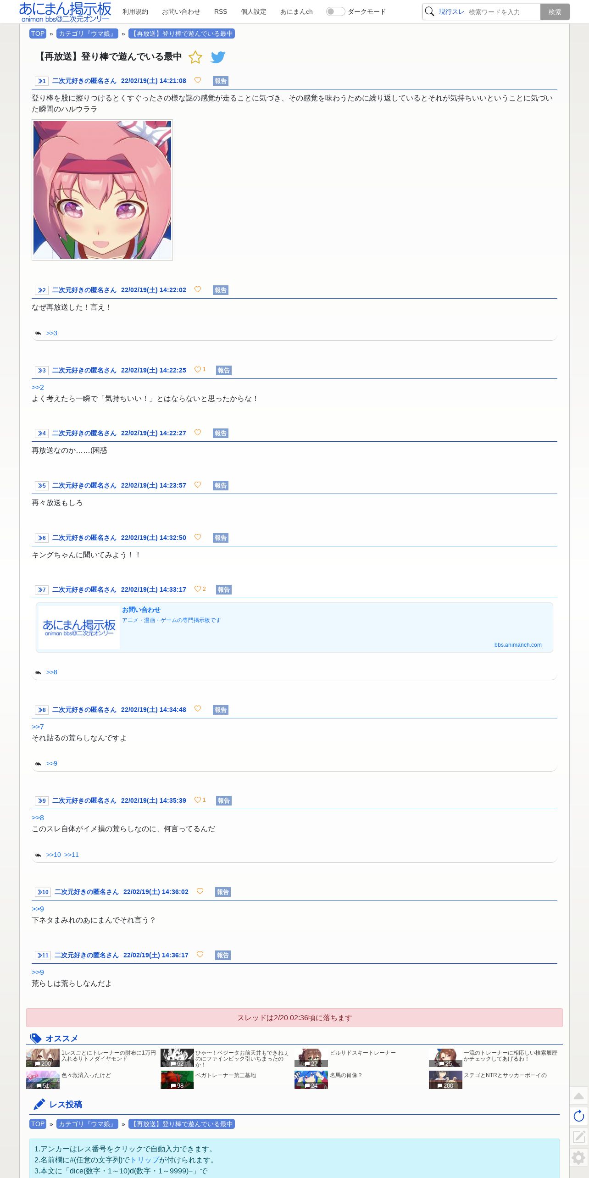Share the thread via the Twitter bird icon

(218, 57)
